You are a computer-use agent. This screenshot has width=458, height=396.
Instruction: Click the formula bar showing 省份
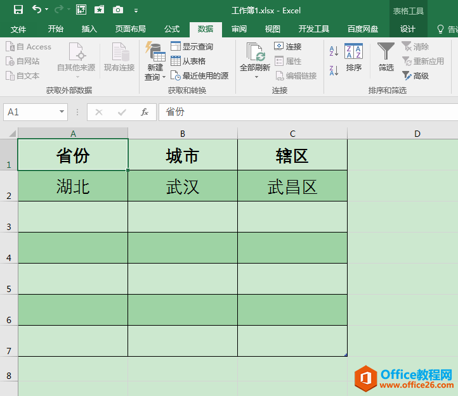(x=308, y=112)
